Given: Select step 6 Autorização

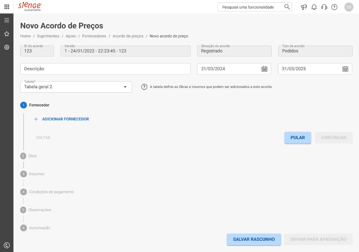Looking at the screenshot, I should (35, 228).
